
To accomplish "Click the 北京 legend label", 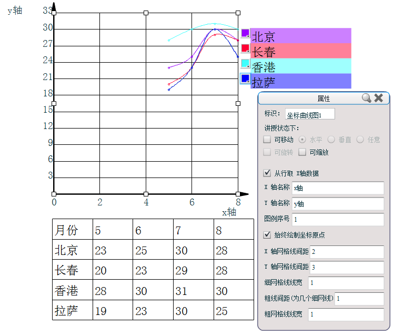I will [x=263, y=36].
